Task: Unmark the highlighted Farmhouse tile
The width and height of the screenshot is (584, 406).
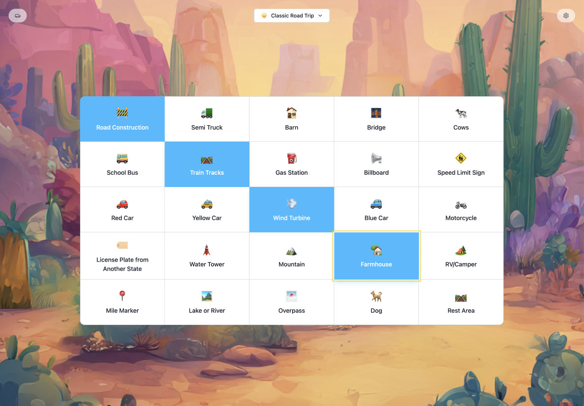Action: pyautogui.click(x=376, y=256)
